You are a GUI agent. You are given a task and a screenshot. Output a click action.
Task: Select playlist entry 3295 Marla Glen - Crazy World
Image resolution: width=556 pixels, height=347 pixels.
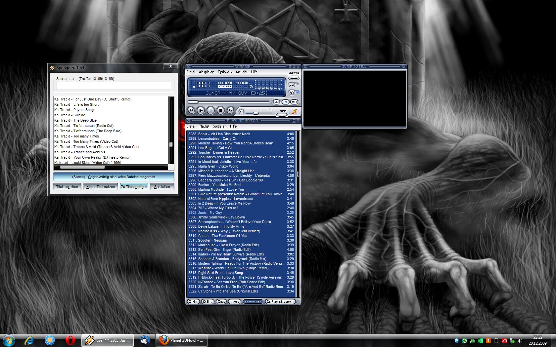pyautogui.click(x=241, y=166)
